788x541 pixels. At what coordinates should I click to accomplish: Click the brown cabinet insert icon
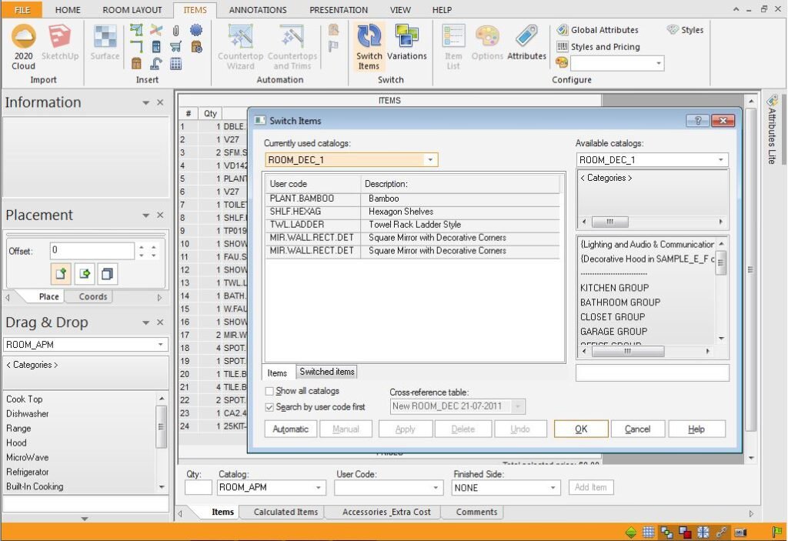(136, 63)
